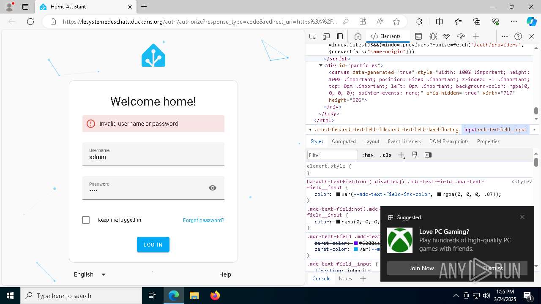Image resolution: width=541 pixels, height=304 pixels.
Task: Add more tools with toolbar plus icon
Action: pyautogui.click(x=476, y=36)
